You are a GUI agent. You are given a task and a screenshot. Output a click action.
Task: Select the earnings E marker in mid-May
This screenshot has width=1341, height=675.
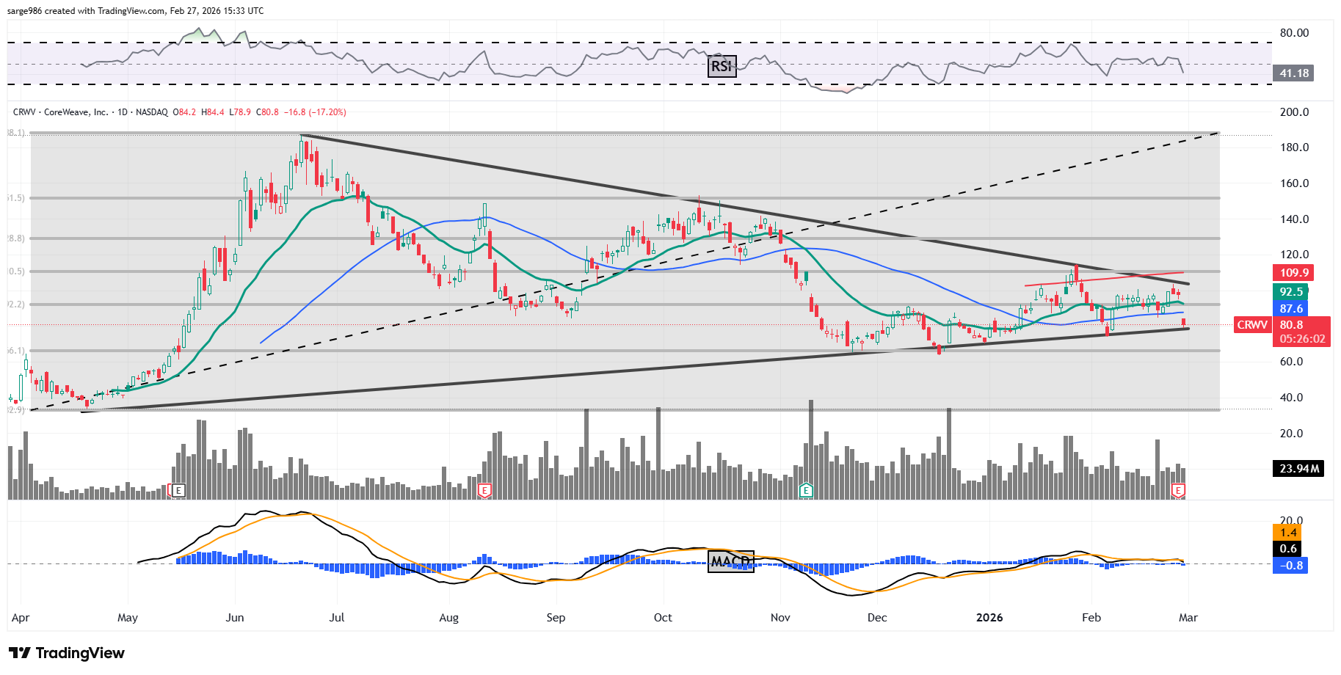pyautogui.click(x=178, y=490)
